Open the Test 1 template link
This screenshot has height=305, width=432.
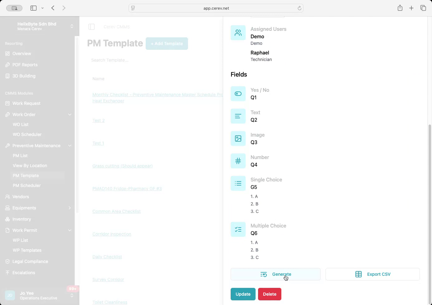point(98,143)
